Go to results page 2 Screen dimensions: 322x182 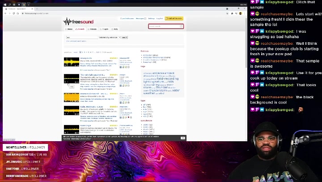[x=82, y=52]
